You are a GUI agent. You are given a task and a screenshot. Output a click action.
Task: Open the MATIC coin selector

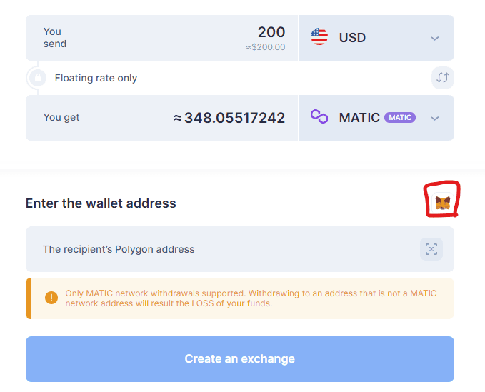coord(376,118)
